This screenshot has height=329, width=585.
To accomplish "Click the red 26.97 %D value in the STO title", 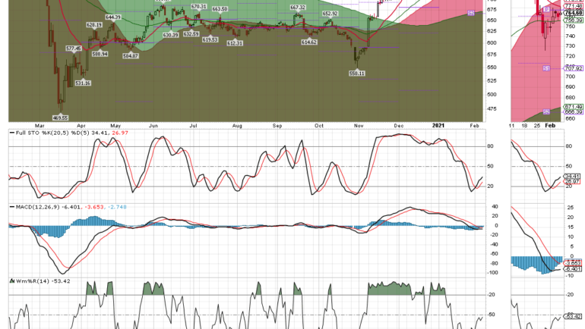I will [x=120, y=133].
